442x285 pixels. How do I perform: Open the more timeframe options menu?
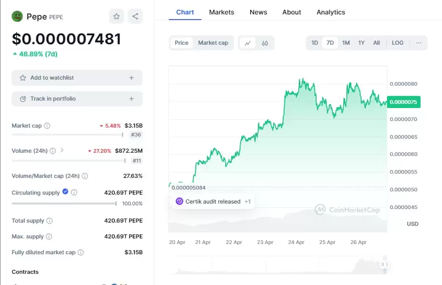click(x=417, y=42)
